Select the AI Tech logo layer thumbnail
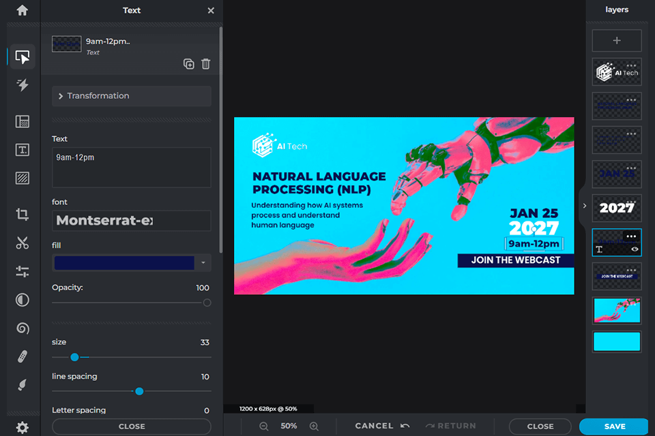Viewport: 655px width, 436px height. click(x=617, y=72)
